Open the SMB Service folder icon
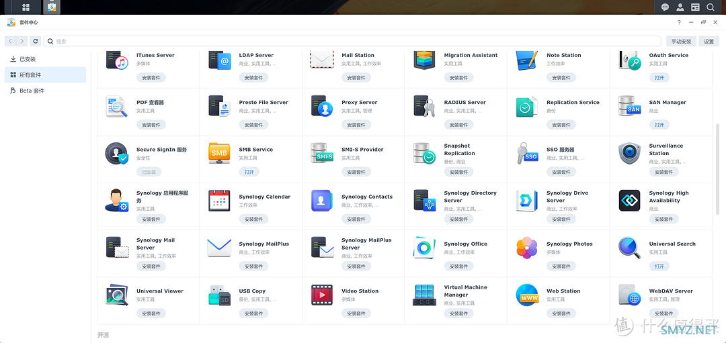 219,154
